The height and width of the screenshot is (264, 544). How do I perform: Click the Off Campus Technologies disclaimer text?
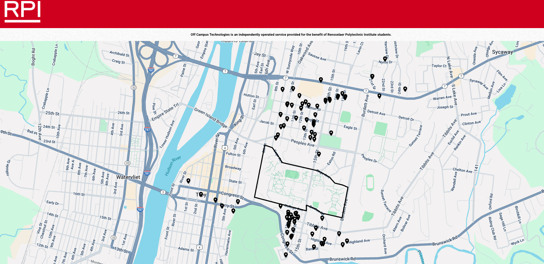tap(291, 34)
